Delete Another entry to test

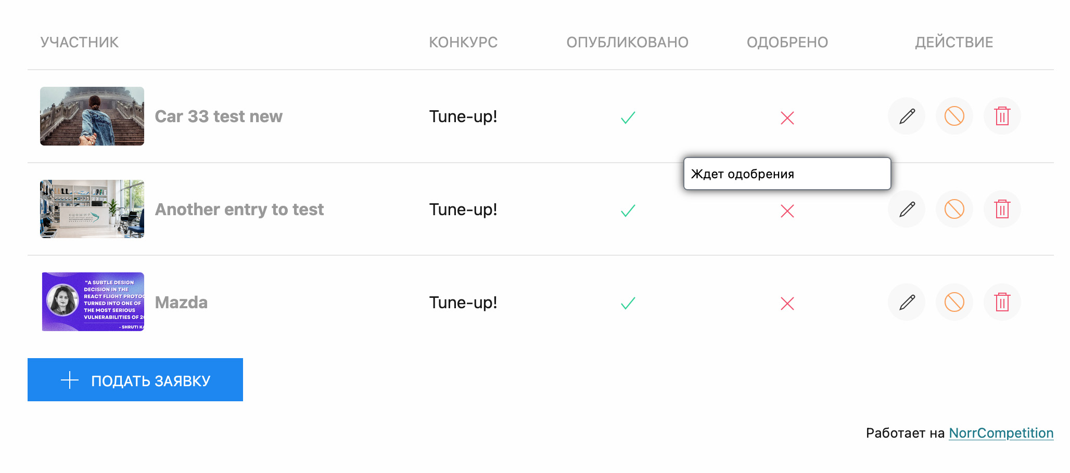click(1002, 209)
